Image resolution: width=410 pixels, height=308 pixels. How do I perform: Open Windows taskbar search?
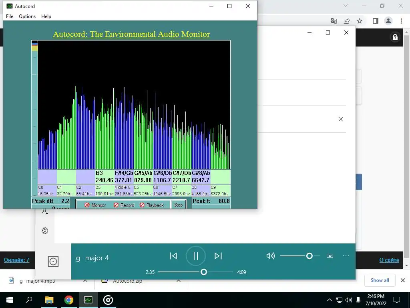coord(29,300)
